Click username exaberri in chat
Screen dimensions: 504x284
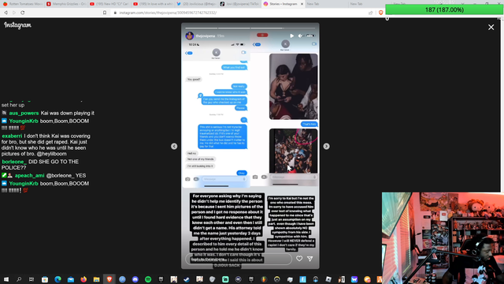coord(12,136)
